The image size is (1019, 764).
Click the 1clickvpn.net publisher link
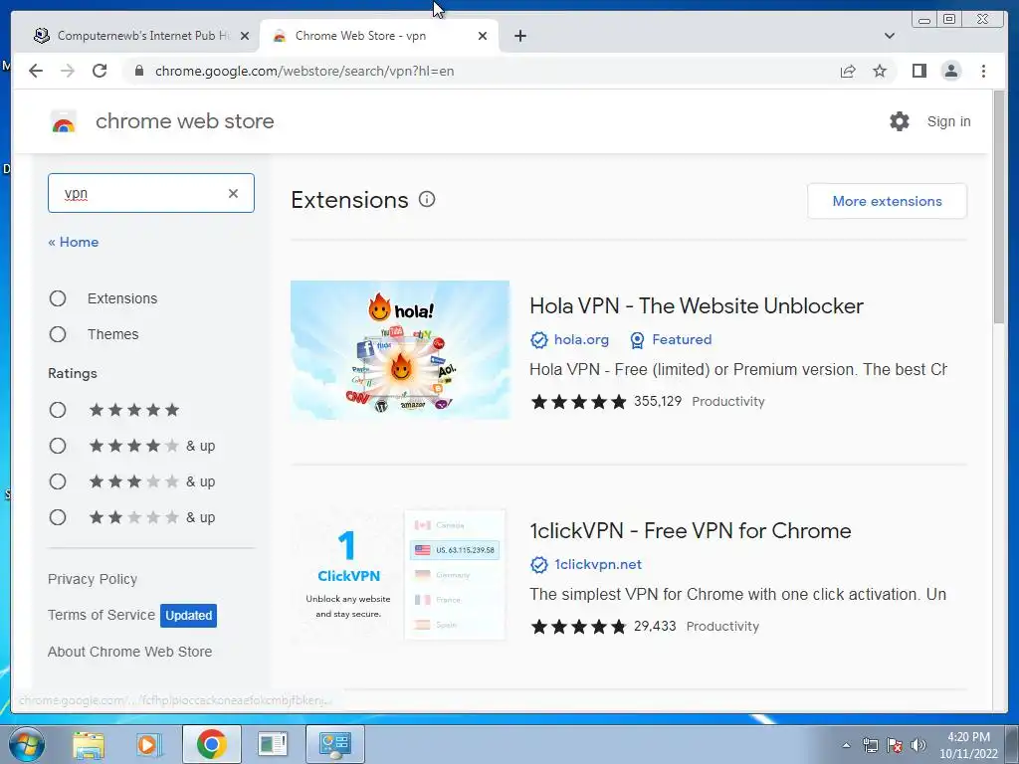click(598, 565)
